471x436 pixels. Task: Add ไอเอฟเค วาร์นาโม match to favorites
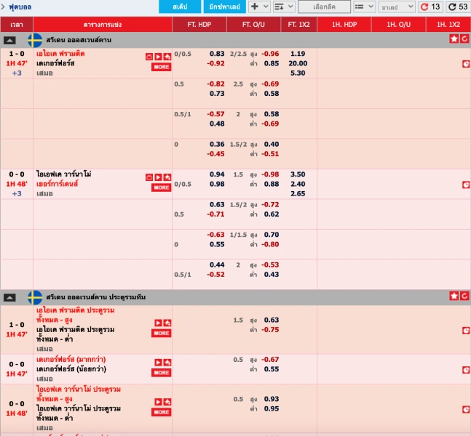167,177
